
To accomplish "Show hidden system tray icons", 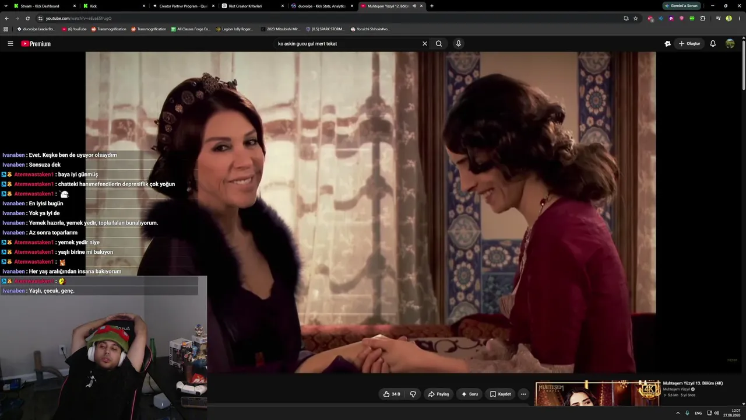I will [678, 413].
